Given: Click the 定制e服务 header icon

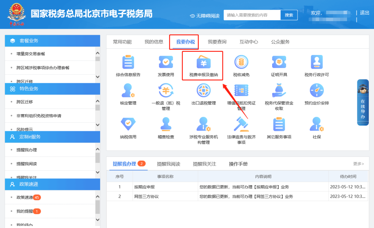Looking at the screenshot, I should 12,137.
